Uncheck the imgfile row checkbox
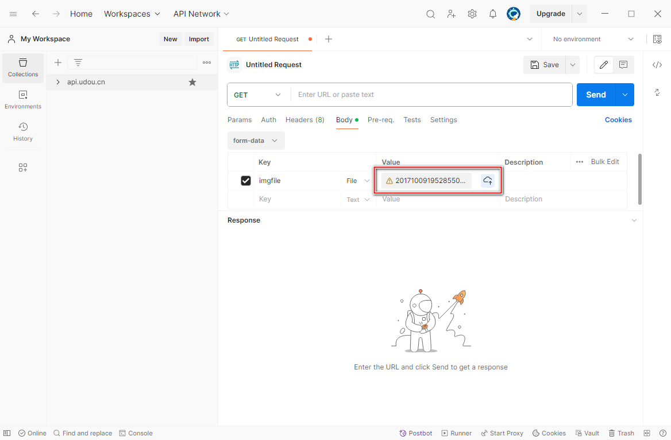671x440 pixels. point(246,181)
